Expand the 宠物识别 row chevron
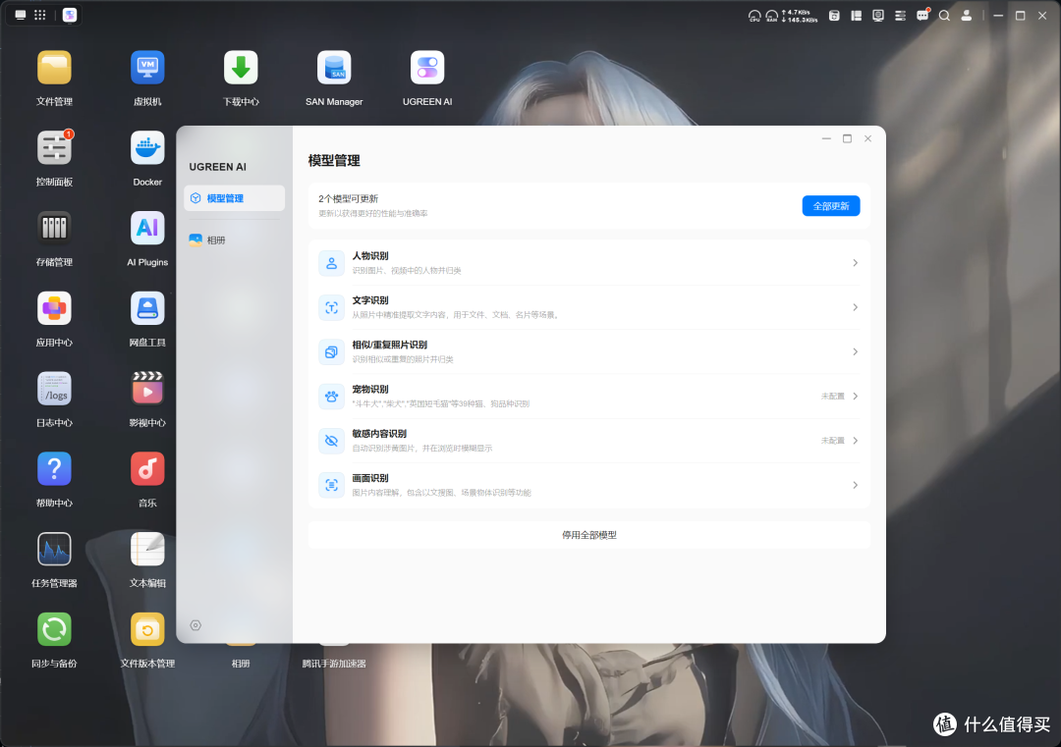This screenshot has height=747, width=1061. [856, 397]
